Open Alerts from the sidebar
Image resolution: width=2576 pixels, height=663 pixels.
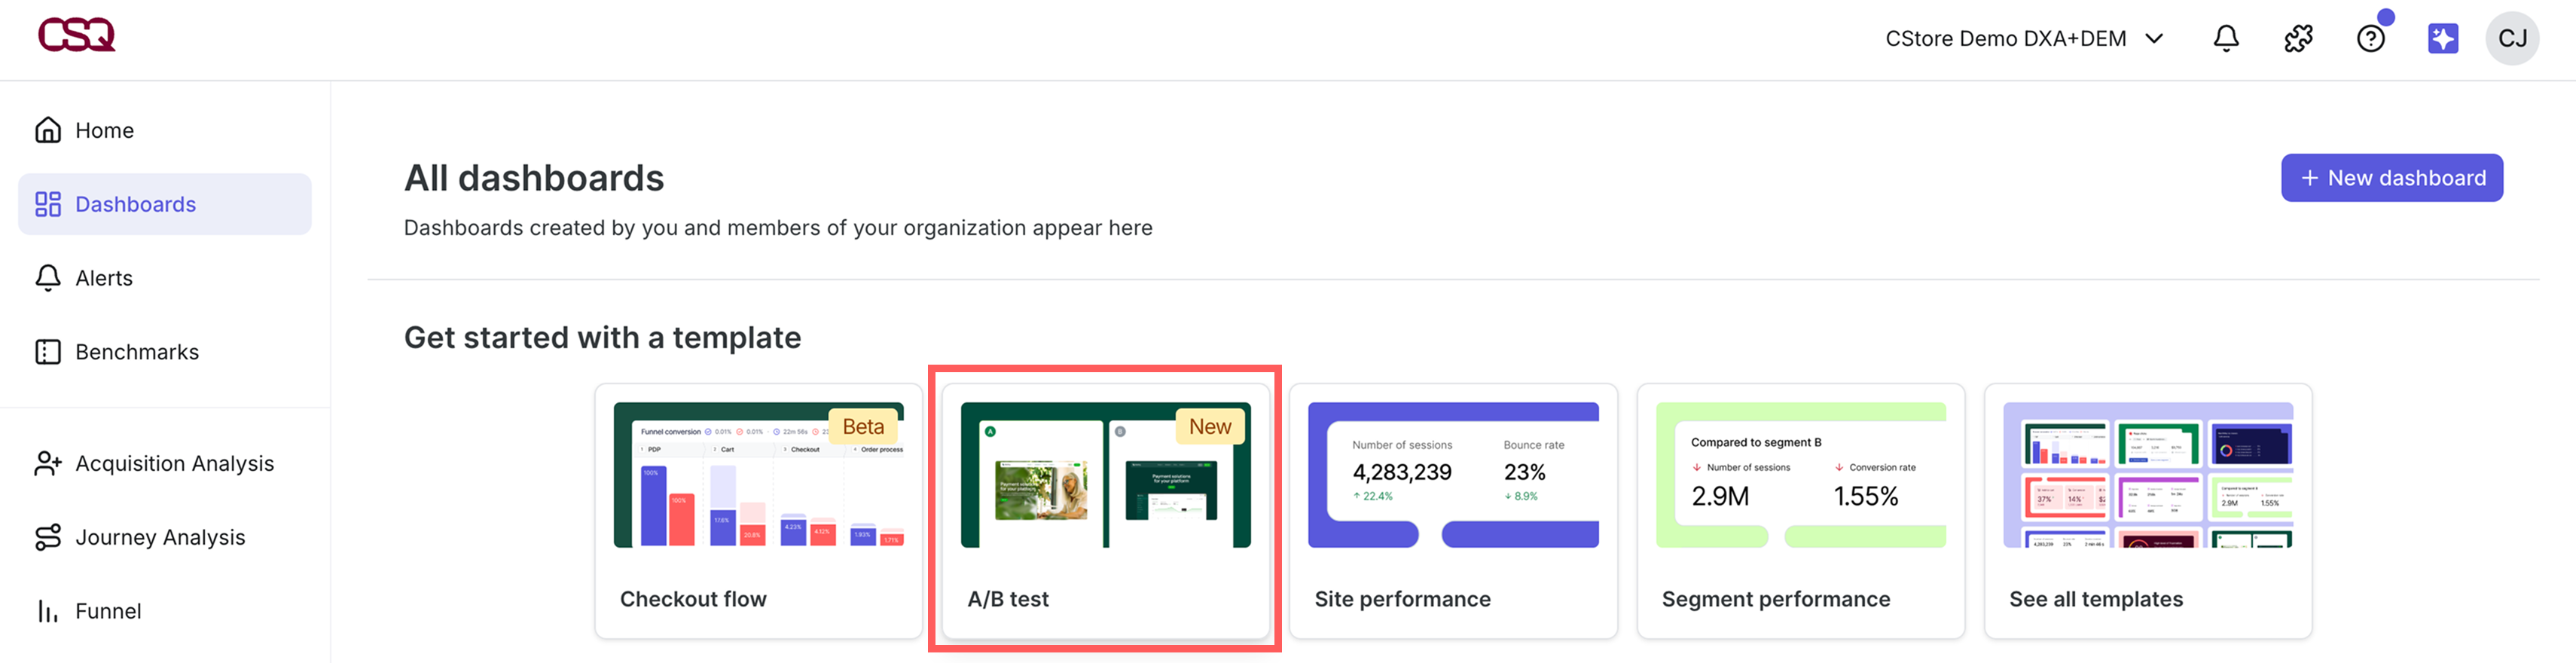(165, 278)
